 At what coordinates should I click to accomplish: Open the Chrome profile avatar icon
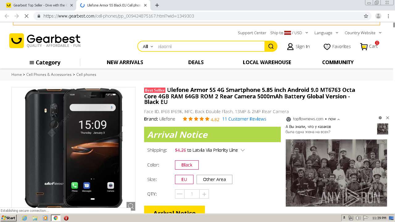tap(378, 16)
